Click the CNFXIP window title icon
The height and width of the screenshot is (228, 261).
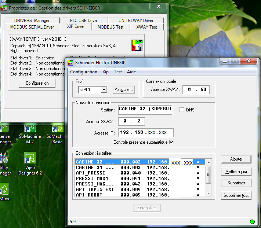click(70, 63)
